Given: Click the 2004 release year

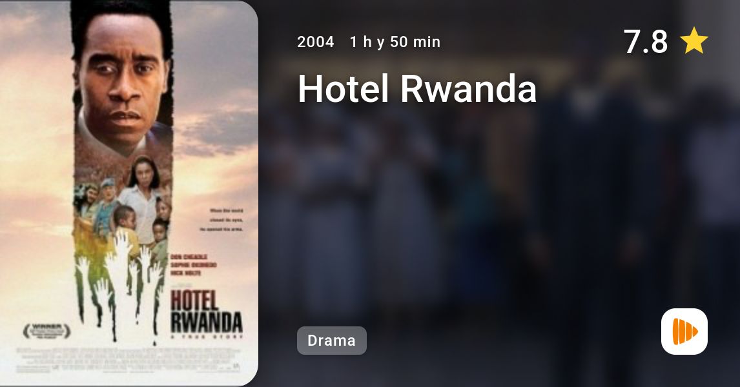Looking at the screenshot, I should 315,42.
